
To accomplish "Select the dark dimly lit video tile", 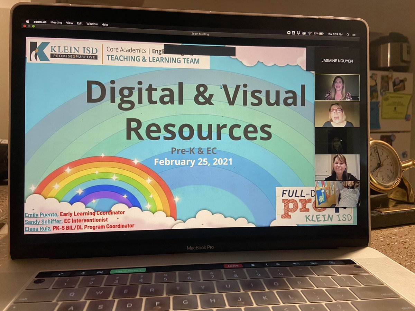I will tap(337, 141).
